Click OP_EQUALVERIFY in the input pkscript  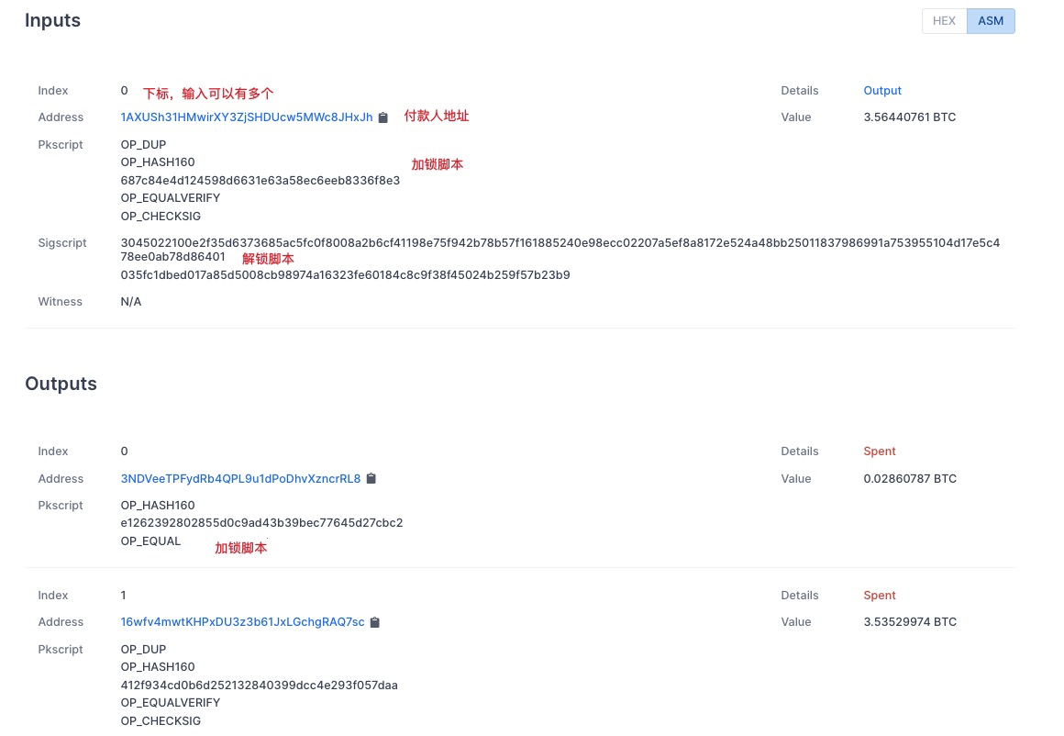[171, 198]
